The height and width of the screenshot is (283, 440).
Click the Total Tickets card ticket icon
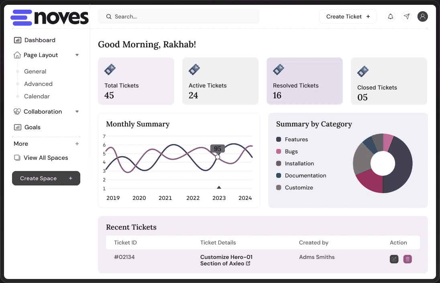(110, 69)
